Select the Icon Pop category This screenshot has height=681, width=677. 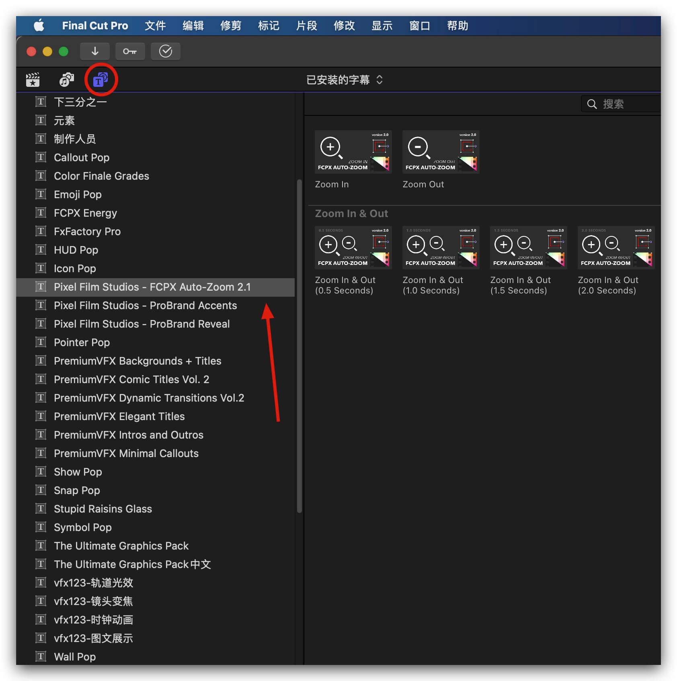click(155, 269)
